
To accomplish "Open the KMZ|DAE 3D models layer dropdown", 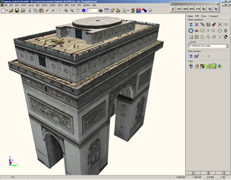I will coord(227,46).
